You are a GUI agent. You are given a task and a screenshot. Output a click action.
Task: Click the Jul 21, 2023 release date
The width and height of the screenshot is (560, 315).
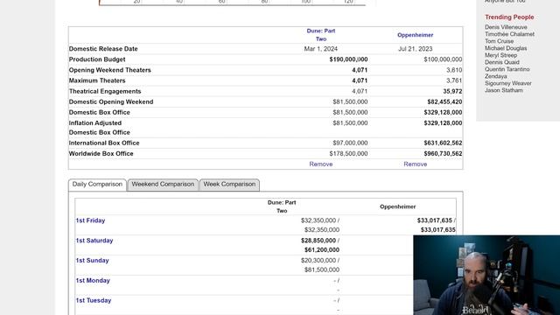coord(416,49)
